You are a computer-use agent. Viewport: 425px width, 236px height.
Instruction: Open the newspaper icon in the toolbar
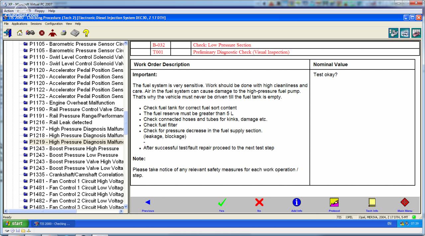(x=75, y=33)
